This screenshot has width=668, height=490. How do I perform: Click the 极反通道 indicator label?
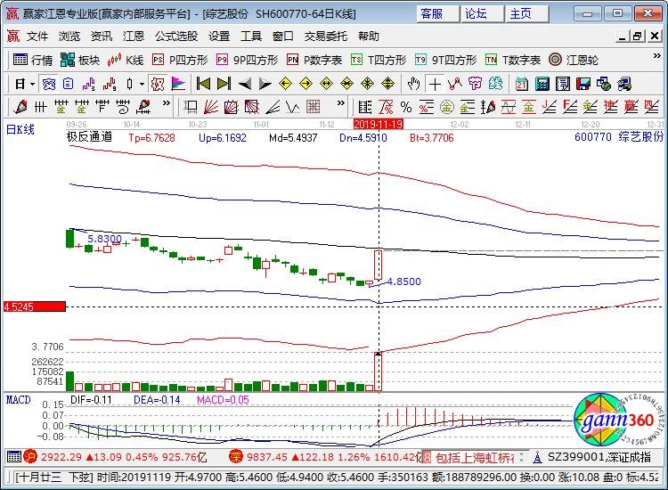89,137
